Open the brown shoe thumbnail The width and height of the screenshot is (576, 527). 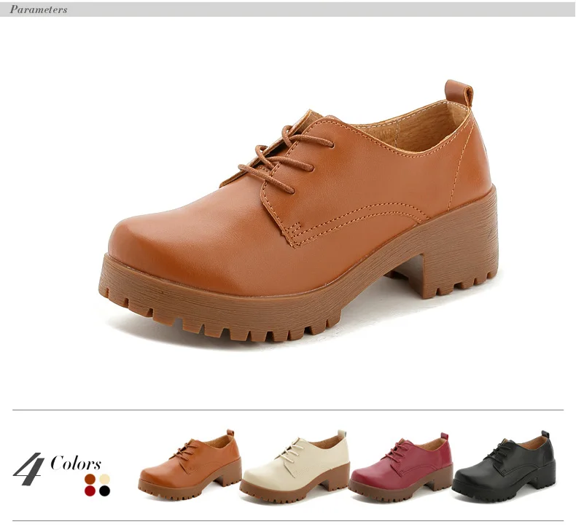click(190, 465)
